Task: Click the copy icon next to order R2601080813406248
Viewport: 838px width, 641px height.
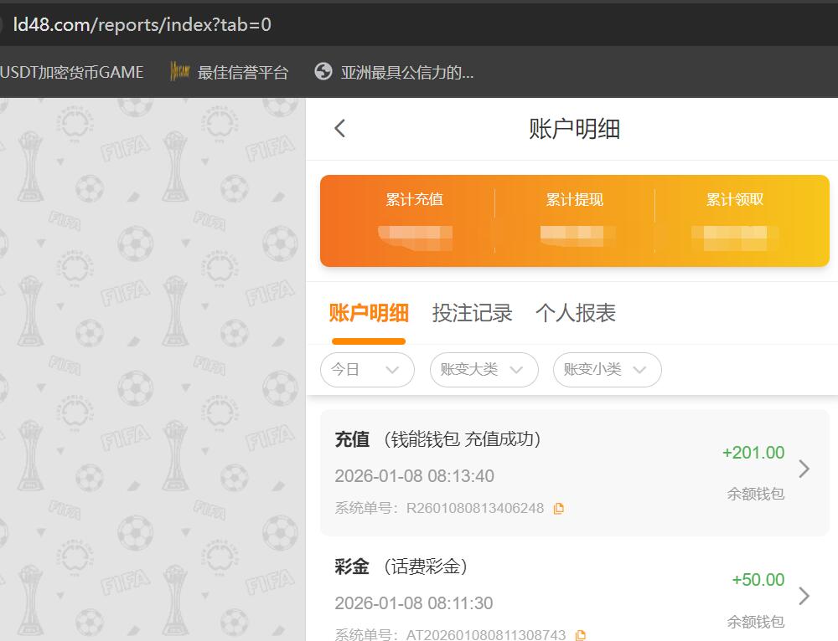Action: tap(560, 507)
